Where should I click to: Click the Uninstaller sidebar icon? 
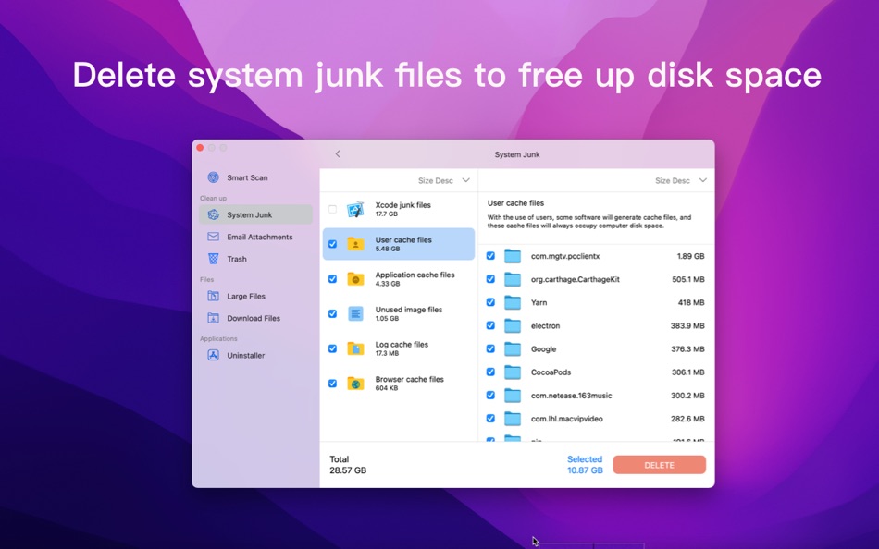point(213,355)
